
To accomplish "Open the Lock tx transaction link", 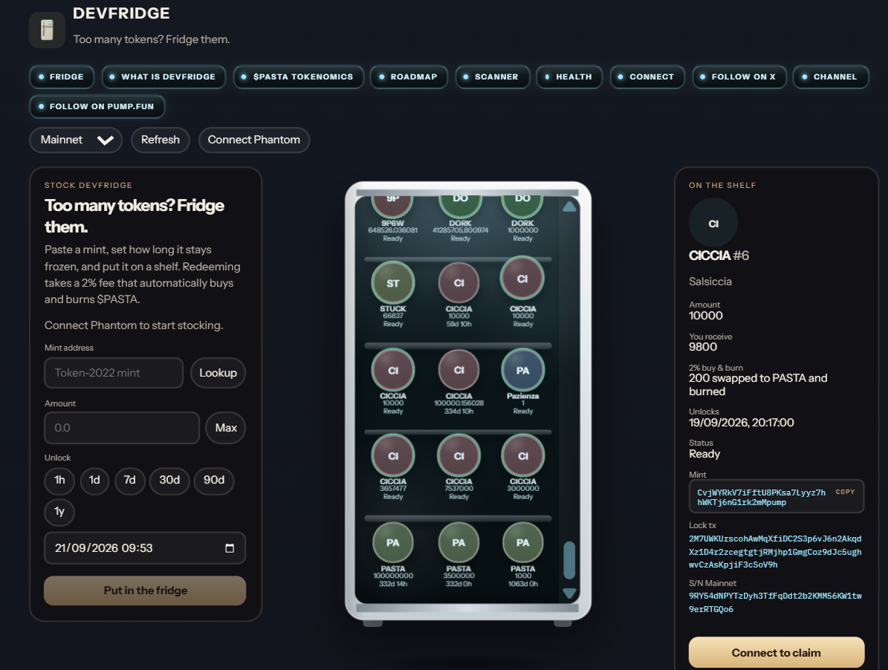I will pos(775,552).
